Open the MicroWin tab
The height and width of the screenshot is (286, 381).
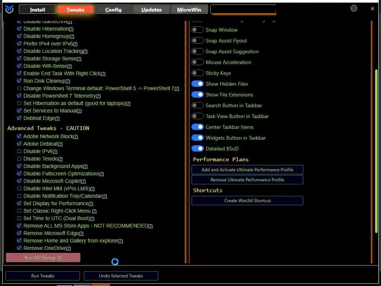point(189,9)
